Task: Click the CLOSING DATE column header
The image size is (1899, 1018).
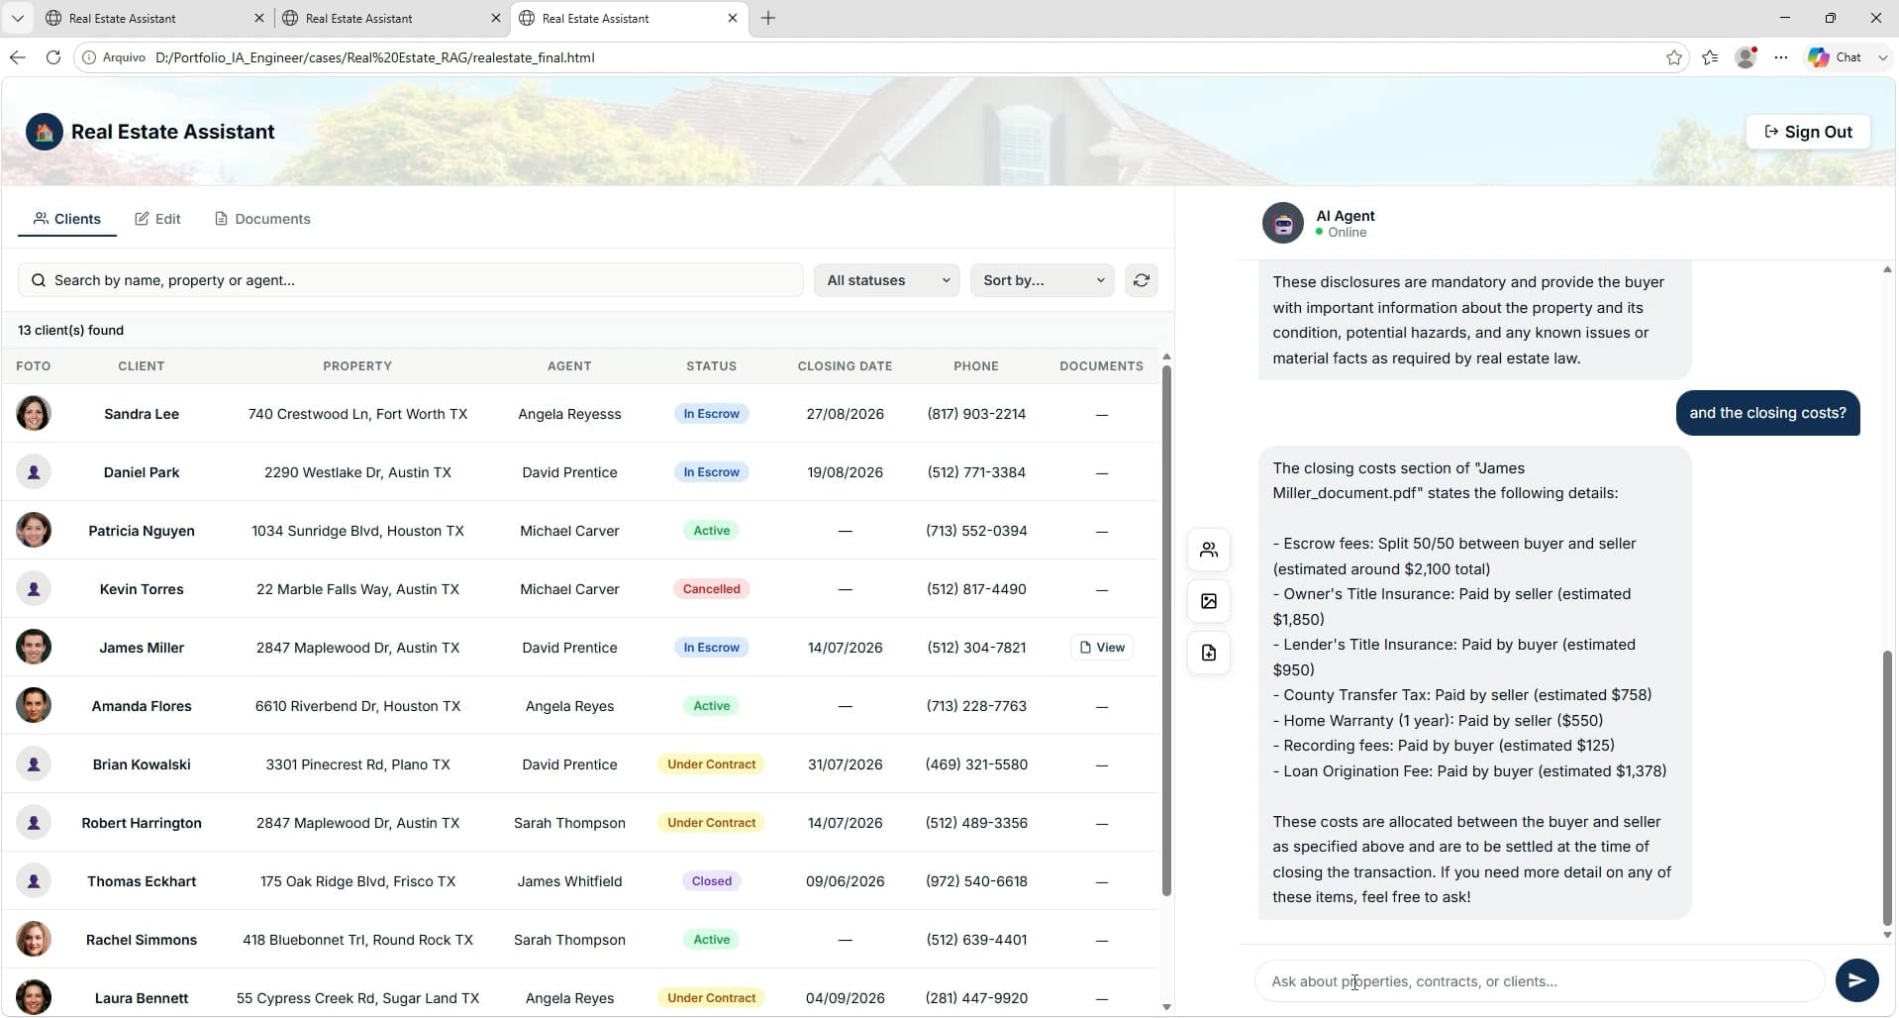Action: coord(845,365)
